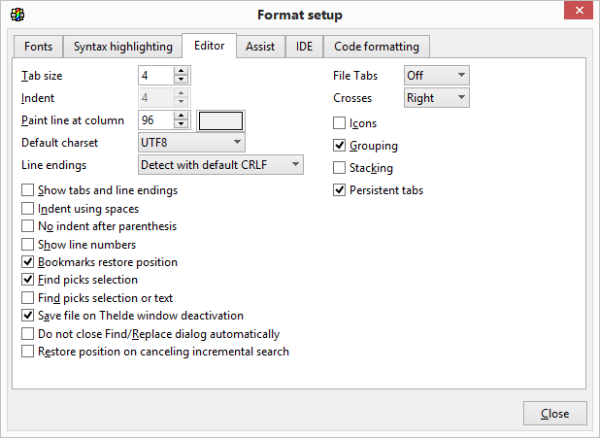
Task: Uncheck Bookmarks restore position
Action: 28,262
